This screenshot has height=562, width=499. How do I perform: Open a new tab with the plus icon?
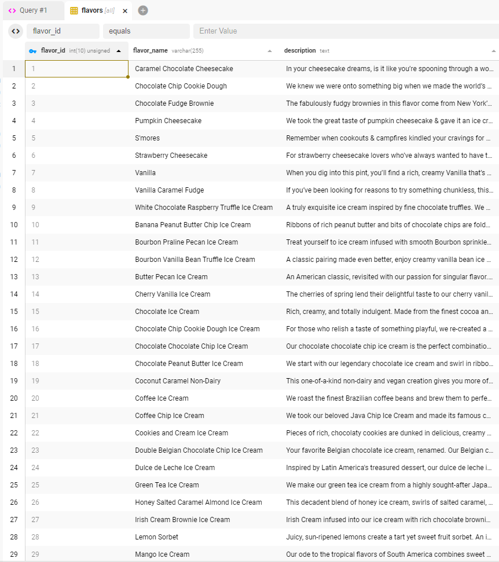(x=143, y=10)
